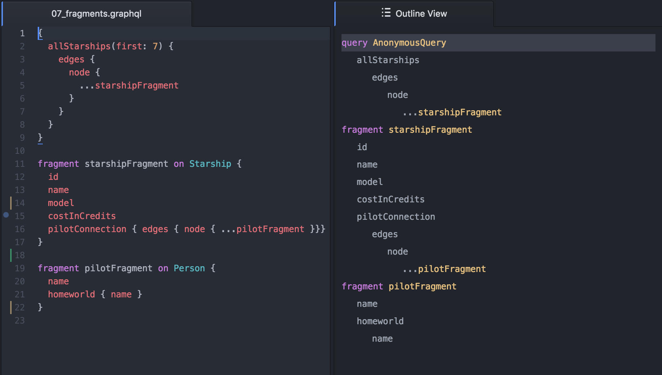662x375 pixels.
Task: Click homeworld on line 21 of the editor
Action: click(x=71, y=294)
